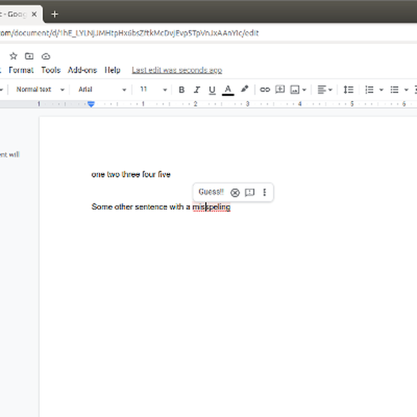Toggle underline formatting

(212, 90)
